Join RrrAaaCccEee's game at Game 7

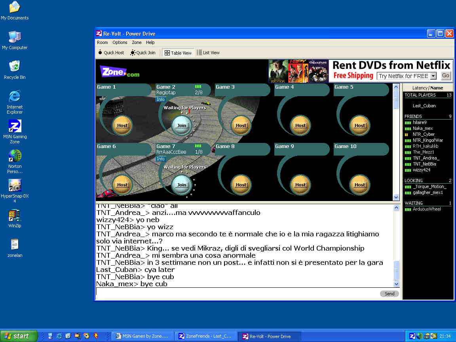tap(182, 185)
